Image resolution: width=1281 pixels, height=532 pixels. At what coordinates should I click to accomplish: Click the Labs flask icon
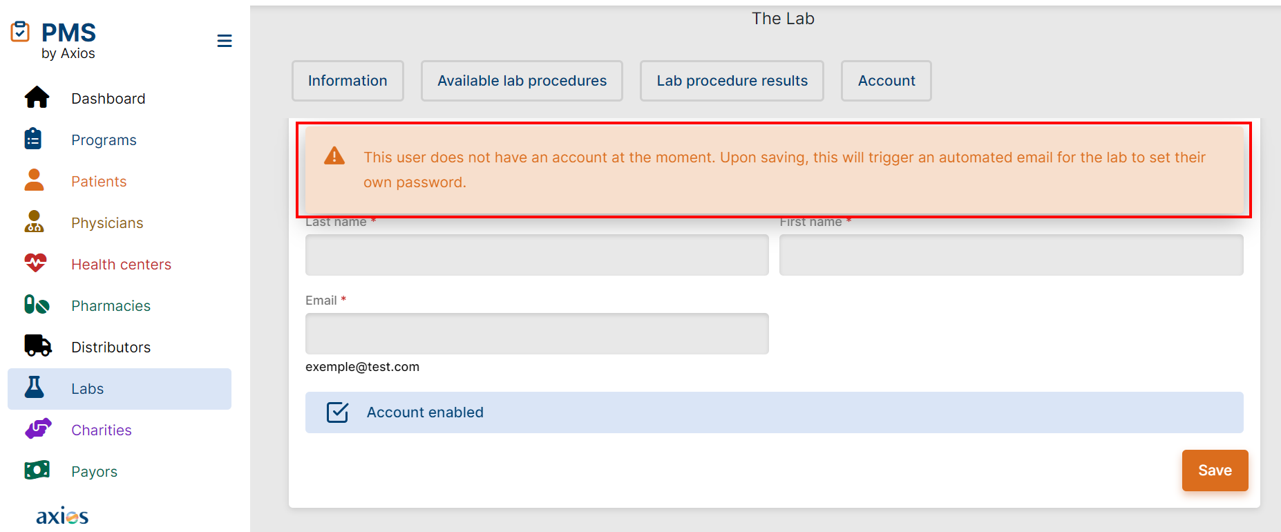pyautogui.click(x=35, y=388)
